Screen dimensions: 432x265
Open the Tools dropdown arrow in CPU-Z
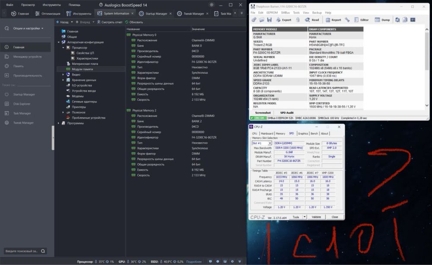pyautogui.click(x=305, y=217)
